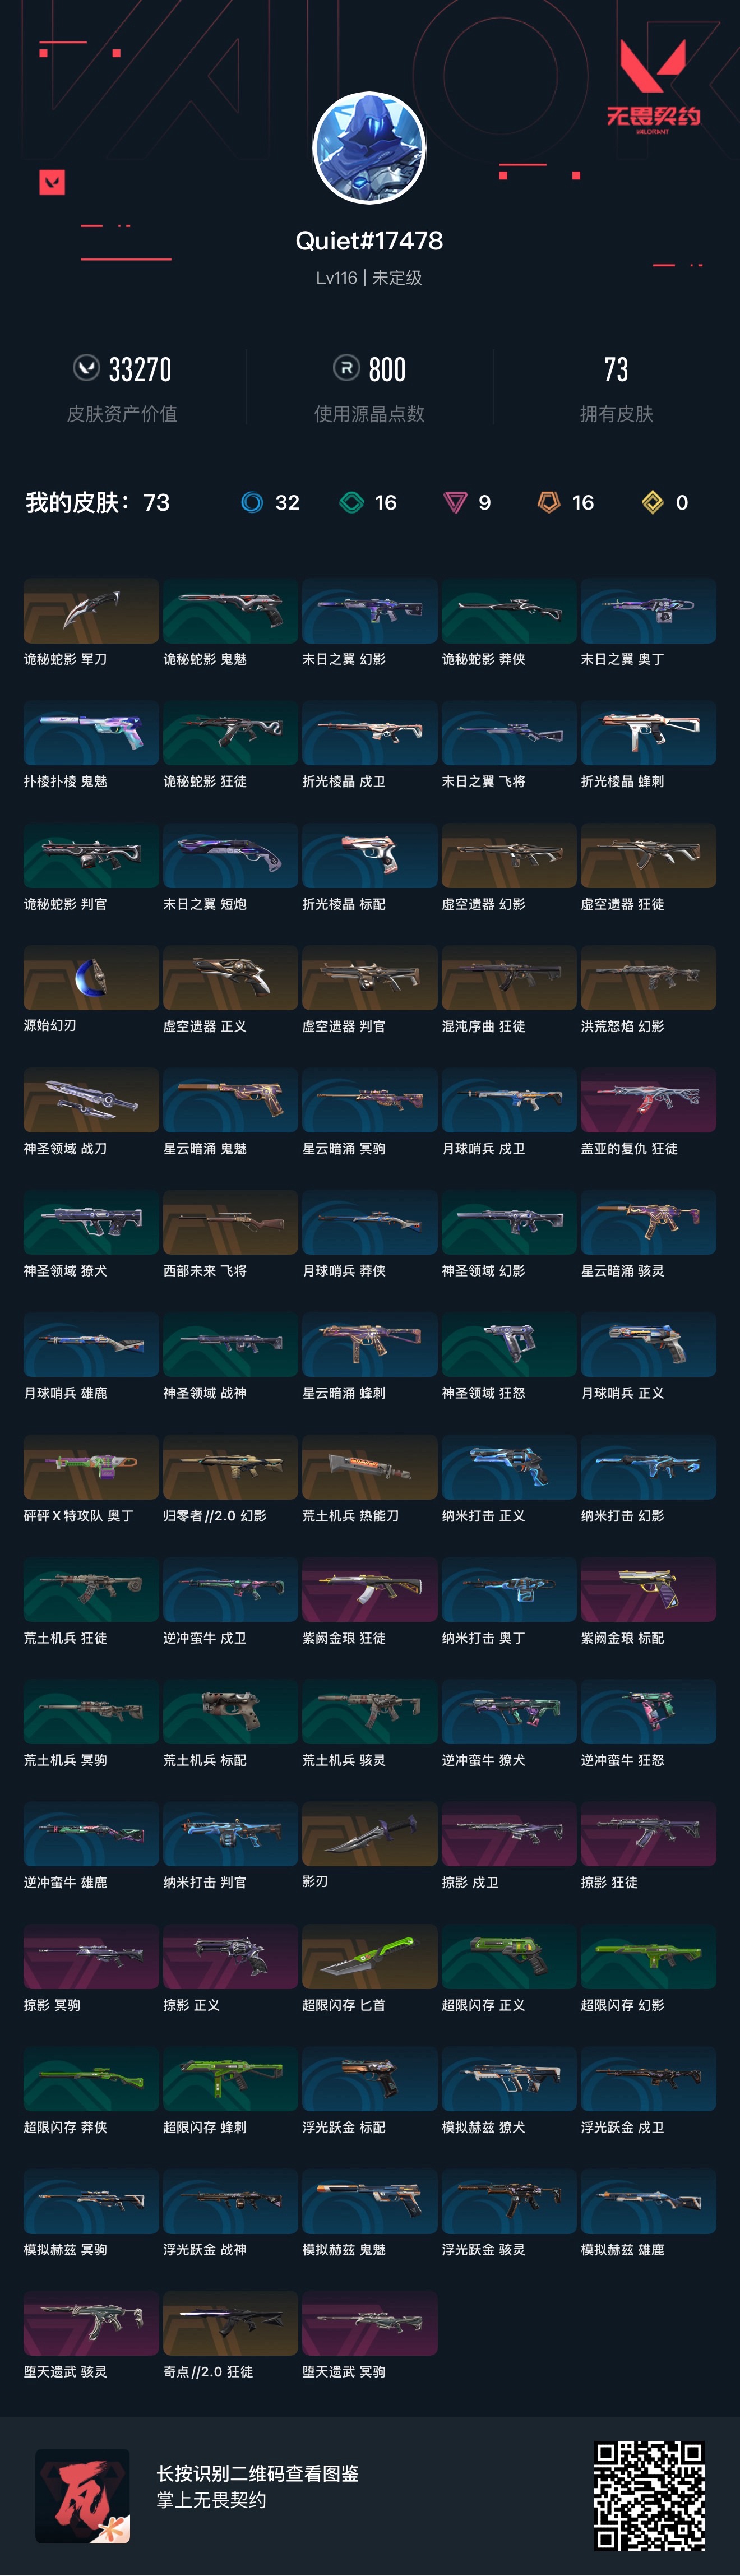Click the Quiet#17478 player avatar

(369, 148)
